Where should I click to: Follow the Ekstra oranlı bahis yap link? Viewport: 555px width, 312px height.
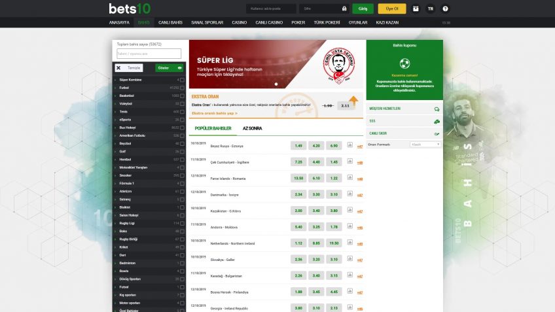pyautogui.click(x=215, y=113)
